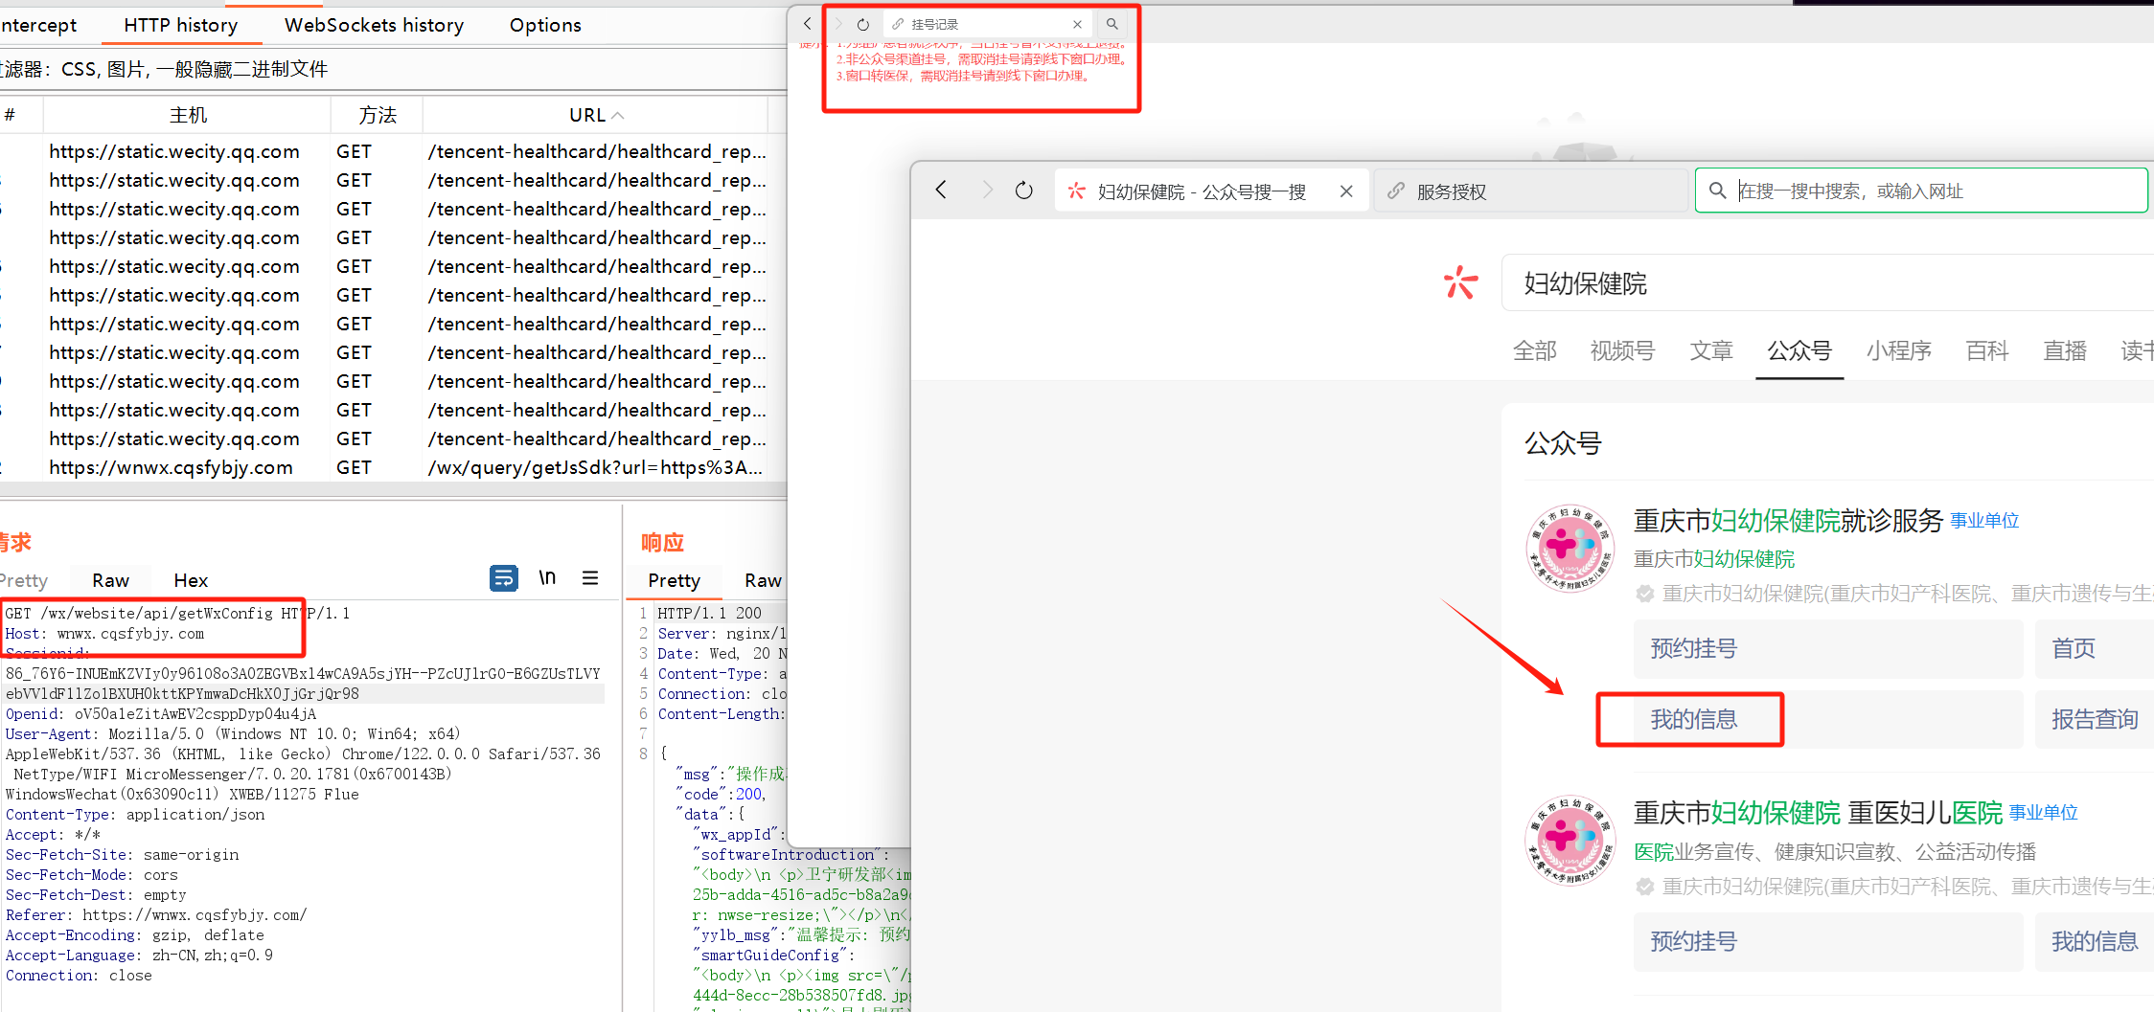The image size is (2154, 1012).
Task: Switch response view to Raw
Action: click(763, 580)
